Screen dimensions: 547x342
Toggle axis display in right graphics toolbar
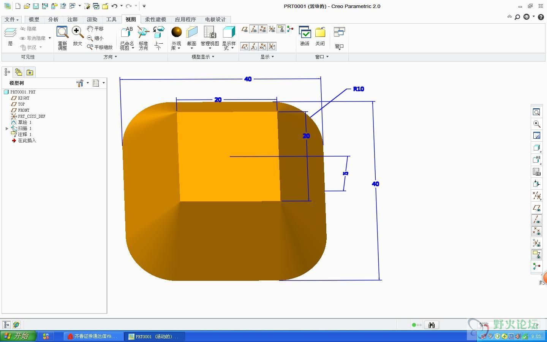(536, 219)
